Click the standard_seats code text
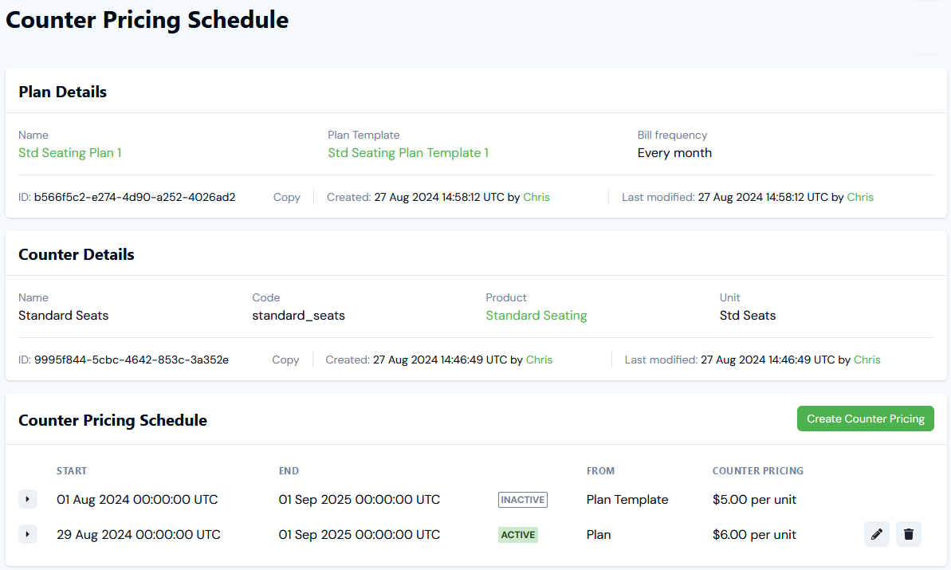This screenshot has width=951, height=570. tap(298, 315)
